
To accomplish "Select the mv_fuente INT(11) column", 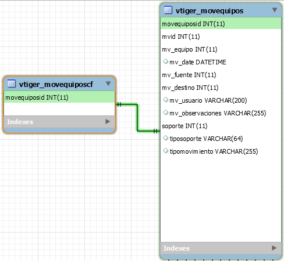I will coord(221,75).
